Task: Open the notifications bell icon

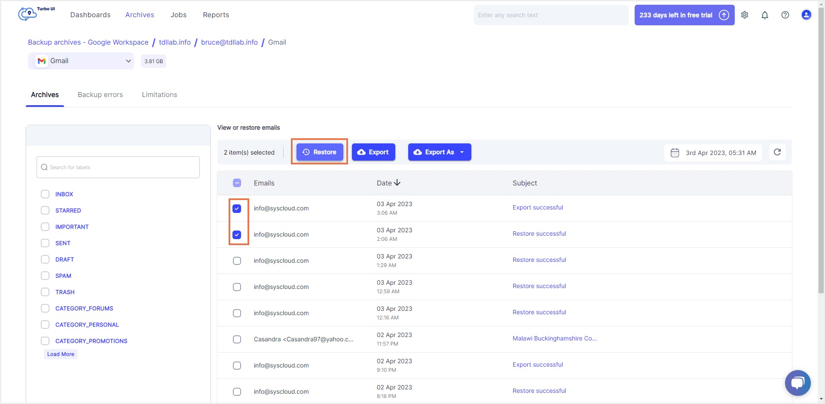Action: 765,15
